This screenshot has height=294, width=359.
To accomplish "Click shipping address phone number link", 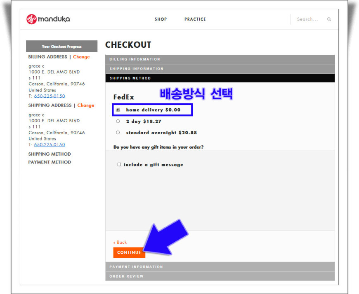I will coord(50,145).
